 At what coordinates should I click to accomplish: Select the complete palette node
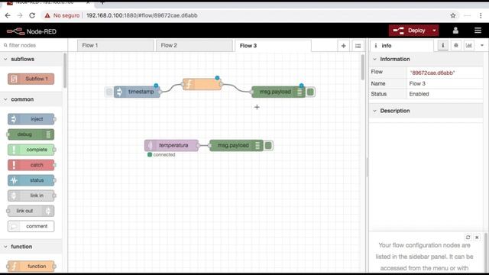31,150
